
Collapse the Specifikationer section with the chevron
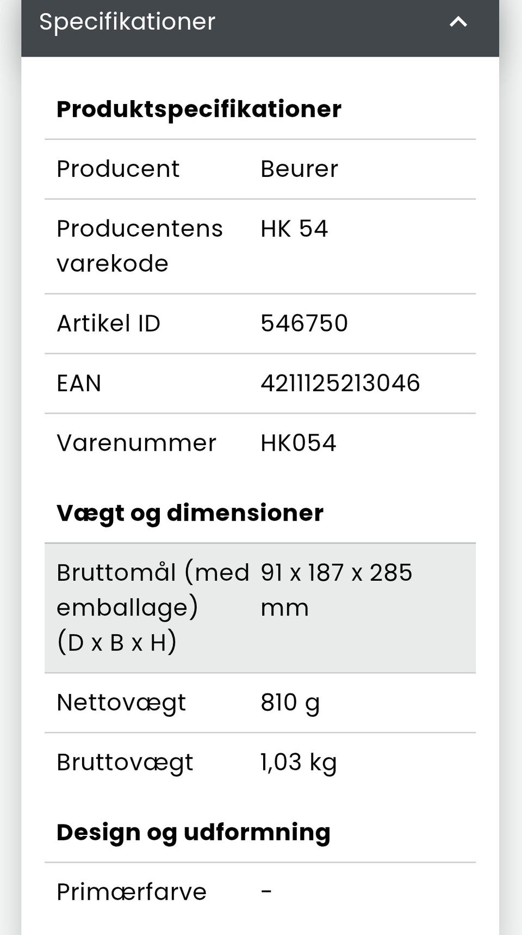(x=458, y=22)
